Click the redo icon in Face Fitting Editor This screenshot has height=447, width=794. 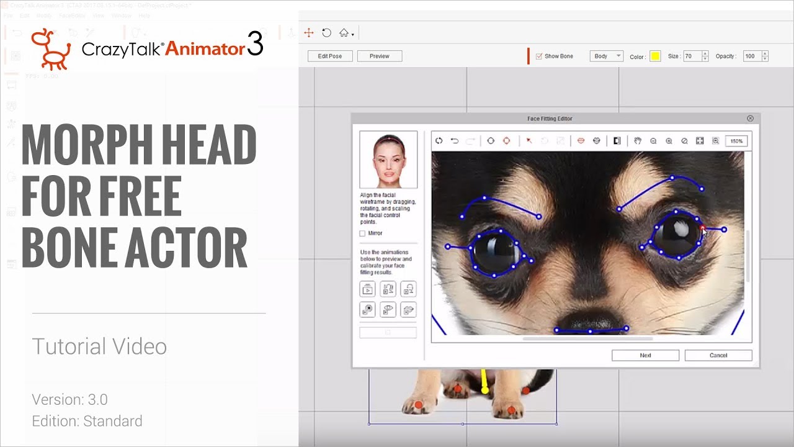[x=470, y=141]
